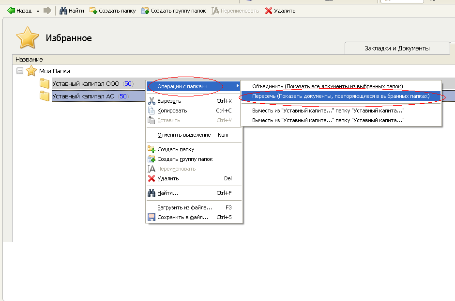Click the green Назад back arrow icon
The height and width of the screenshot is (301, 455).
click(x=11, y=11)
